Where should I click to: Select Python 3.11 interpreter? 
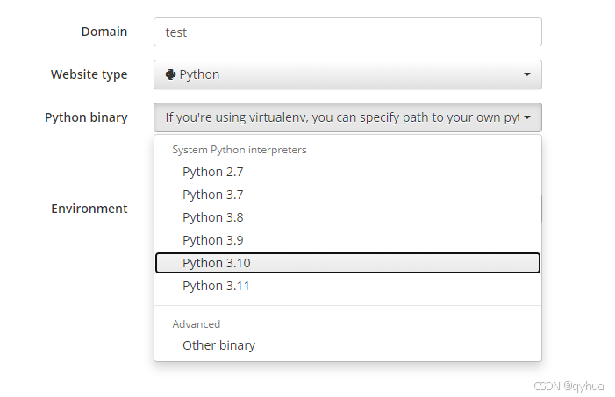click(x=216, y=286)
